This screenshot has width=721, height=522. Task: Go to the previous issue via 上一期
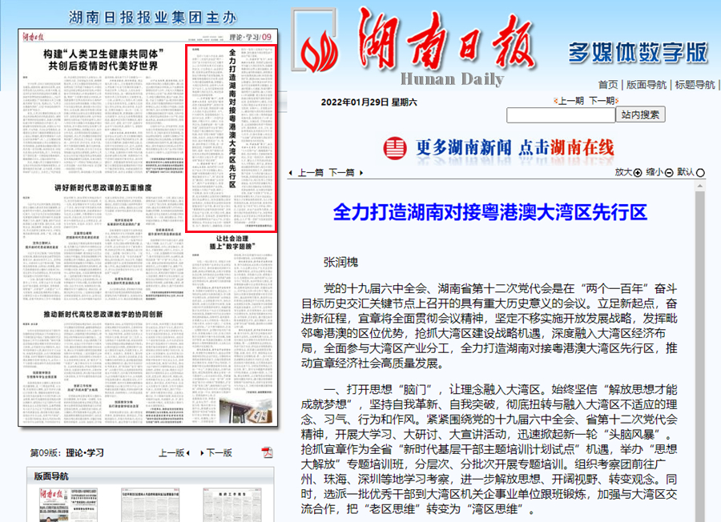tap(570, 101)
